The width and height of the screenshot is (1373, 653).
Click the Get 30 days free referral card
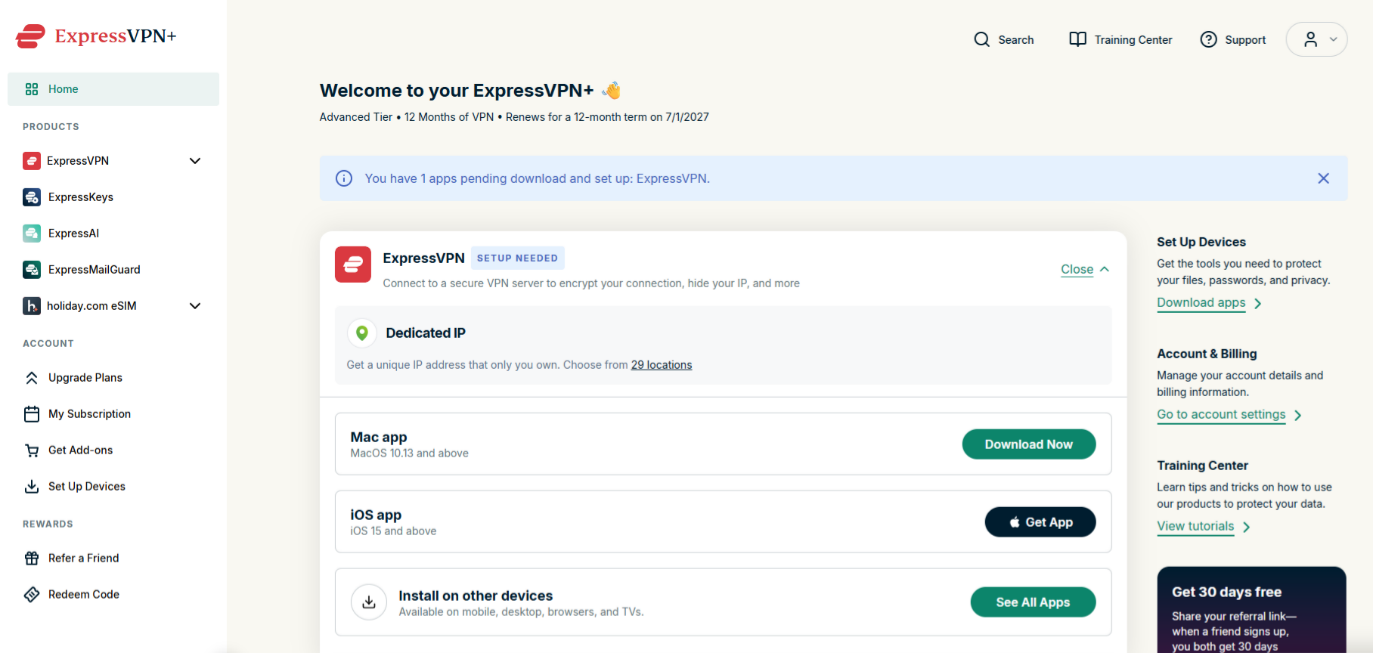pyautogui.click(x=1251, y=610)
